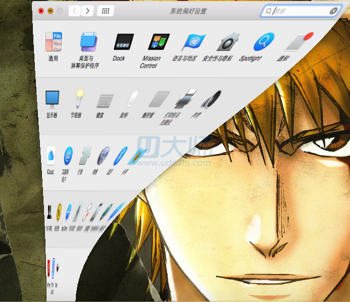This screenshot has height=302, width=350.
Task: Open Energy Saver lightbulb icon
Action: 78,99
